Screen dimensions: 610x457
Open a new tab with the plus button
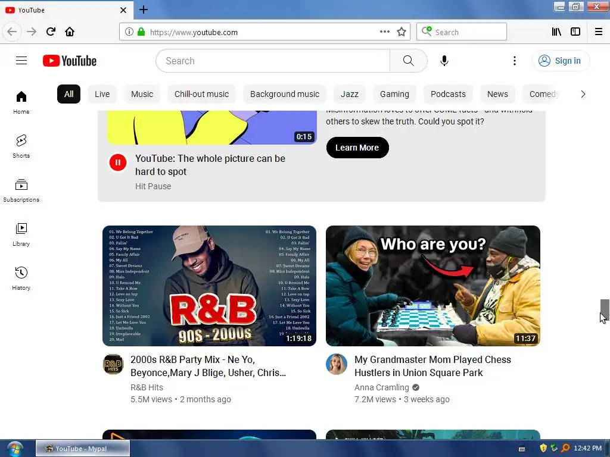[x=143, y=10]
